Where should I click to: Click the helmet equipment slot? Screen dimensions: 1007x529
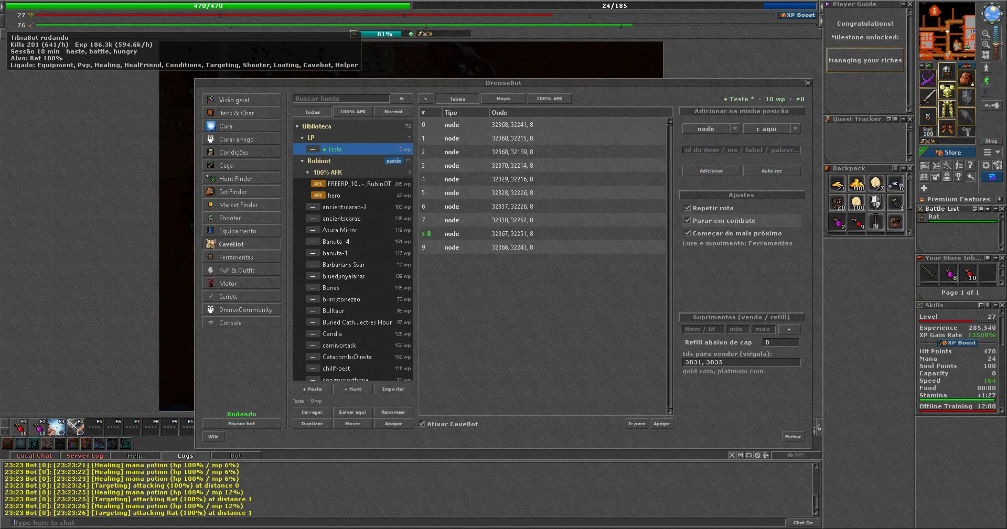tap(947, 71)
